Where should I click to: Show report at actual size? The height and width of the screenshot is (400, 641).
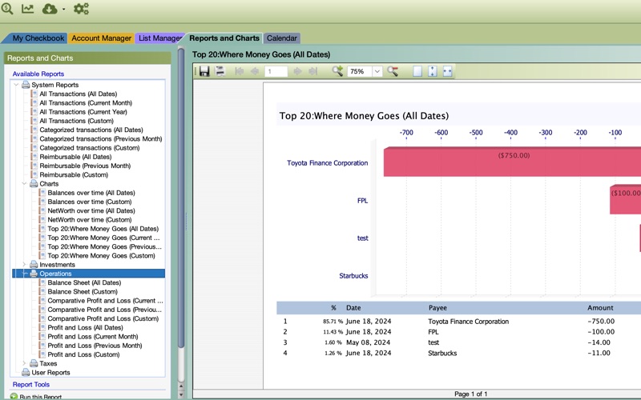click(417, 71)
